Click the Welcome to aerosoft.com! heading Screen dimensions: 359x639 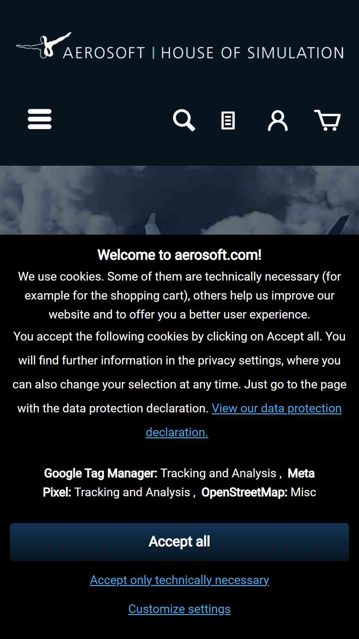pyautogui.click(x=179, y=255)
